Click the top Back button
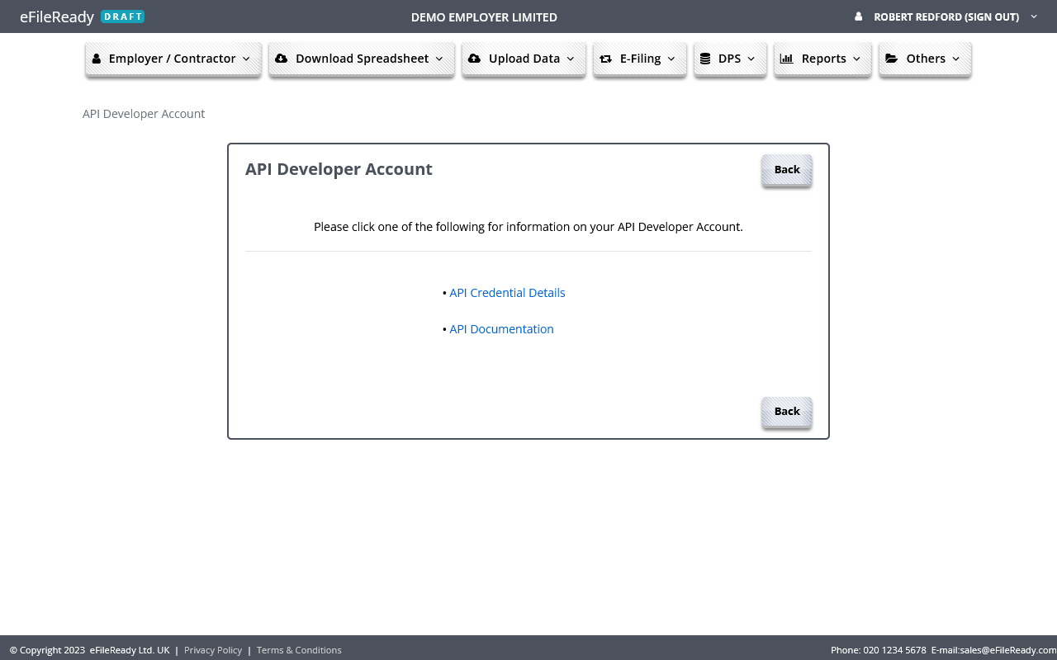This screenshot has width=1057, height=660. coord(787,169)
